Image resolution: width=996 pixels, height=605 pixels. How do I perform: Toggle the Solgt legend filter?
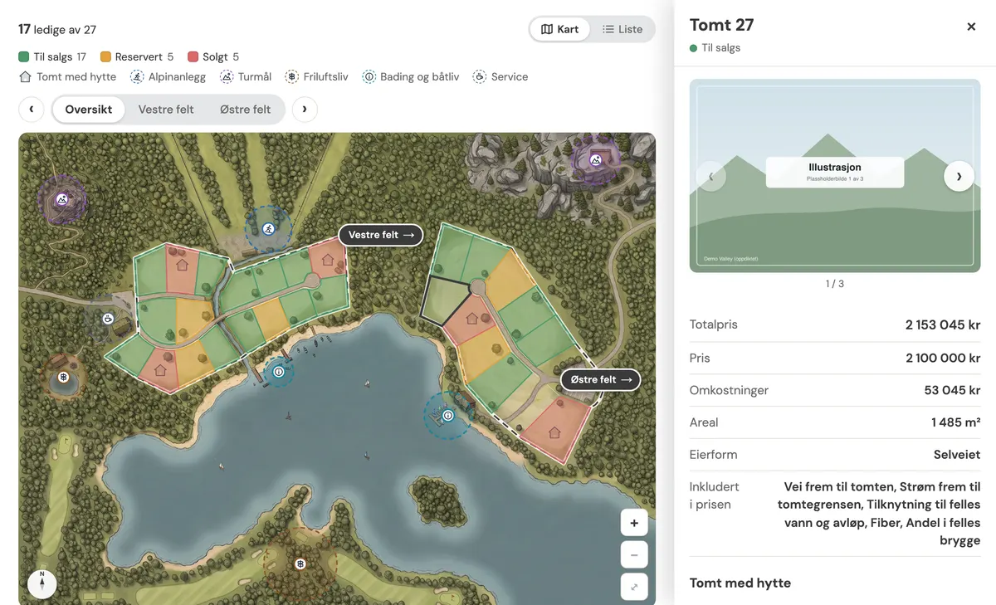[213, 56]
